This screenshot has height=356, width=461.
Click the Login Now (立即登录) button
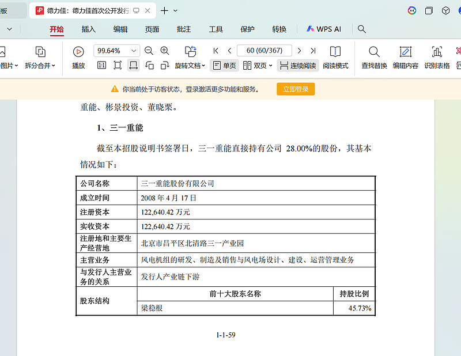tap(296, 89)
